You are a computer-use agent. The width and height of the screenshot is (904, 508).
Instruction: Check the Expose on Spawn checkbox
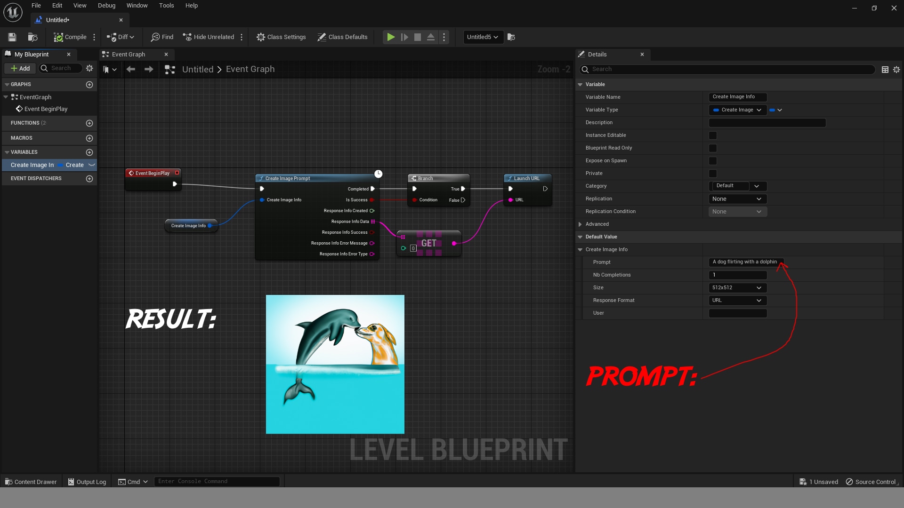click(713, 161)
